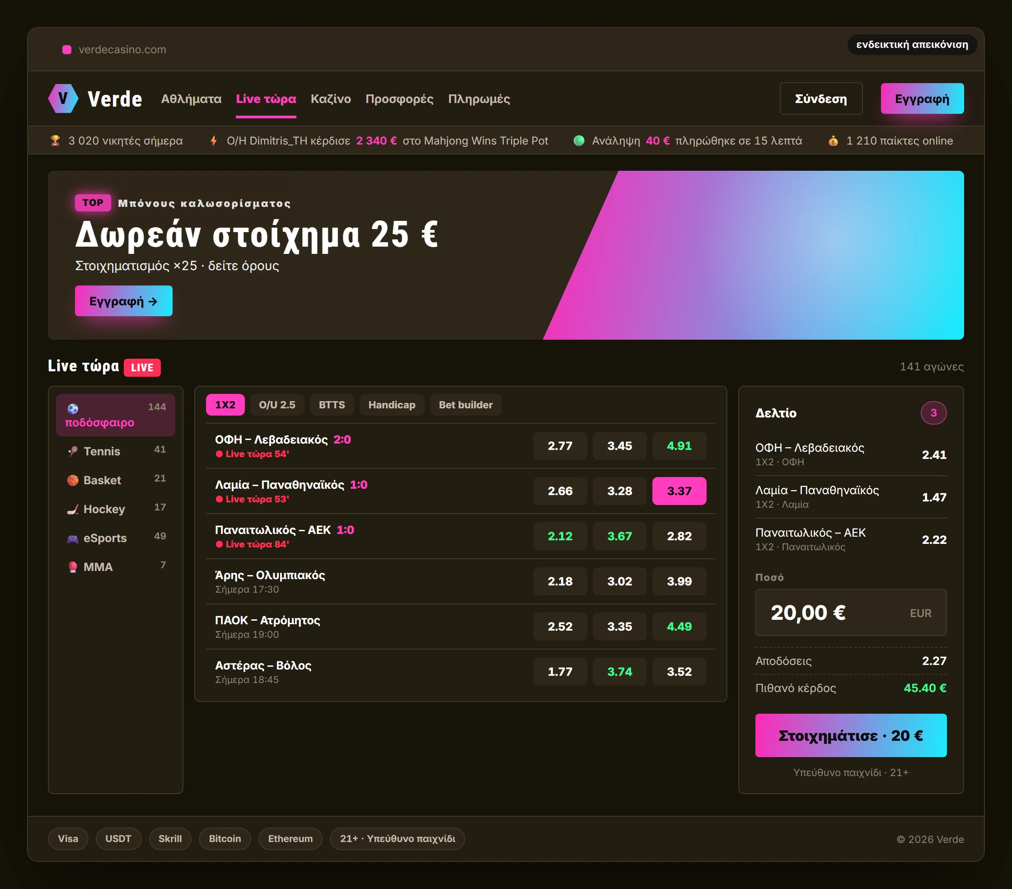
Task: Open the Handicap market tab
Action: pos(392,405)
